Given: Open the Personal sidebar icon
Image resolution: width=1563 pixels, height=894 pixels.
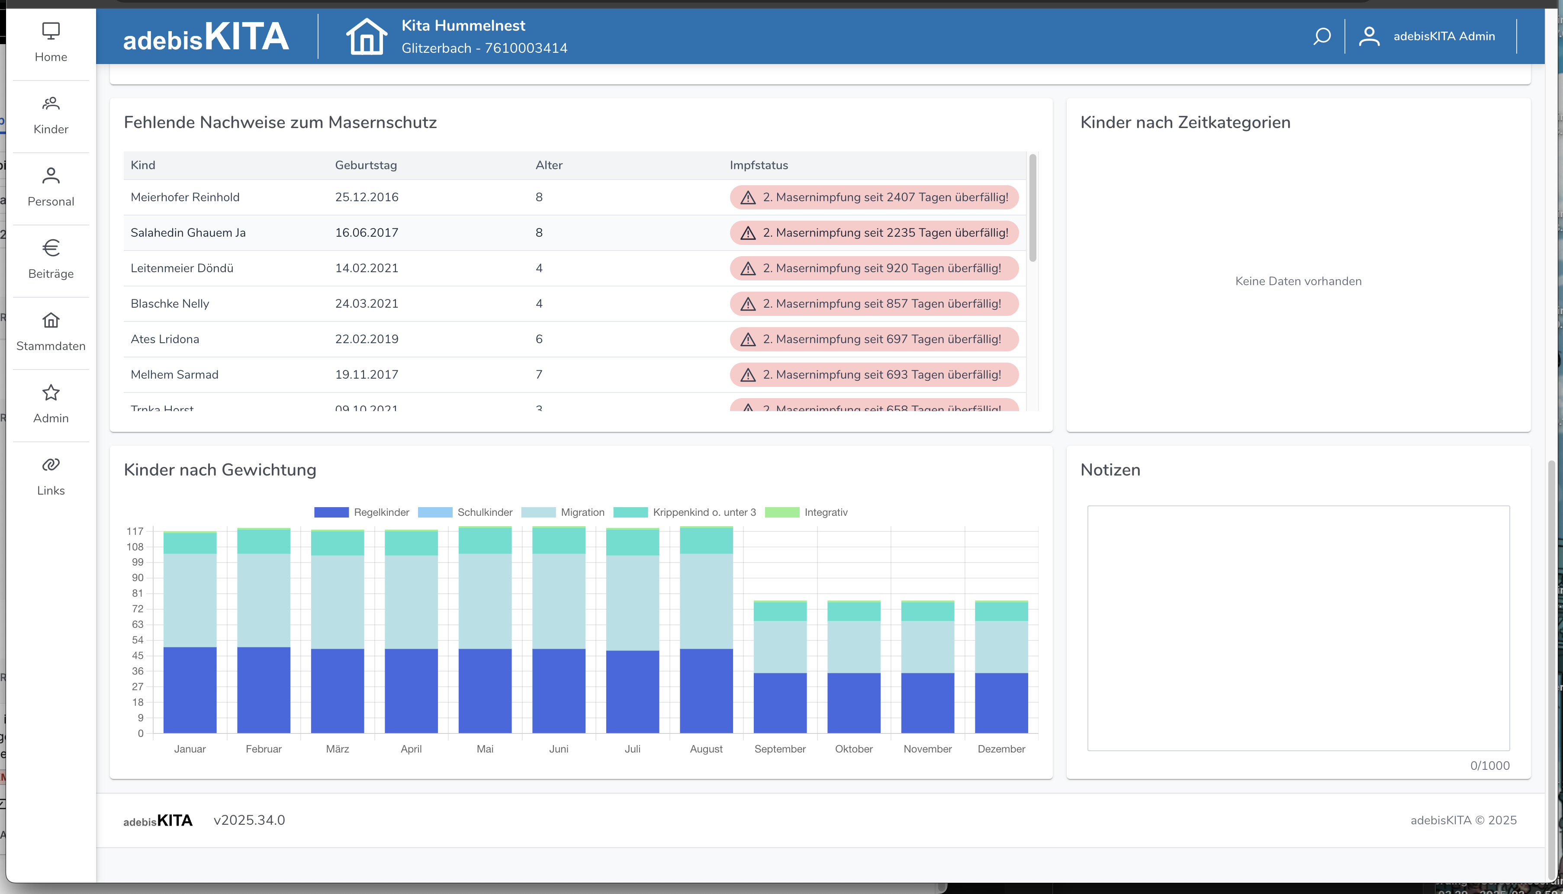Looking at the screenshot, I should (x=51, y=176).
